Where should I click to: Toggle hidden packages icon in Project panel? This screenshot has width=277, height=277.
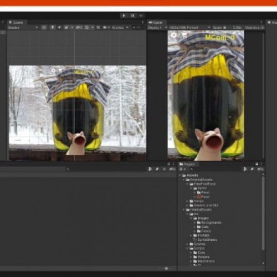260,169
